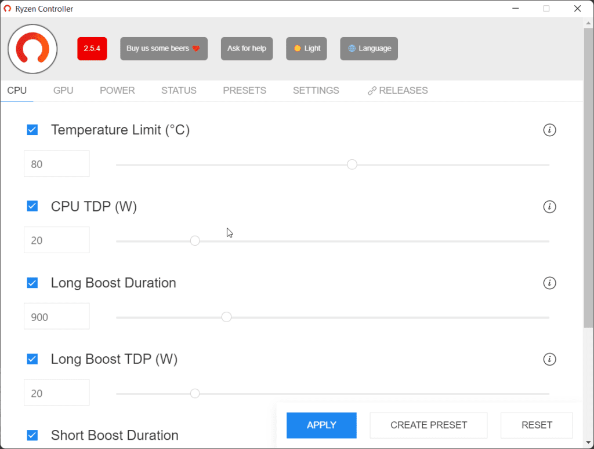Click the scrollbar up arrow
The width and height of the screenshot is (594, 449).
[588, 23]
